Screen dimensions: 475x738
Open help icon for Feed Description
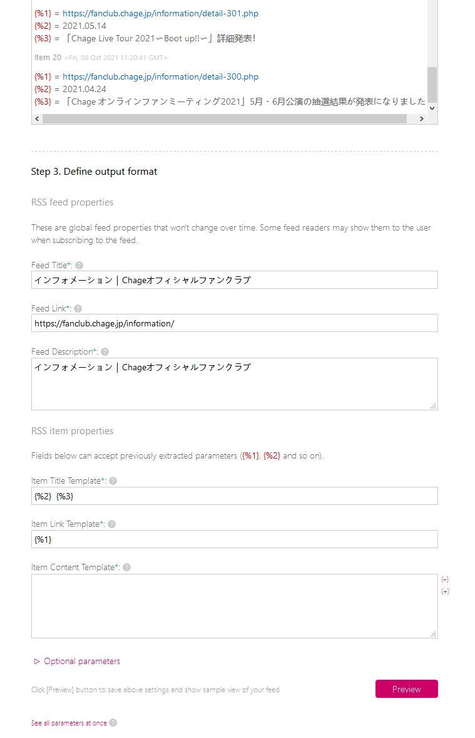coord(105,352)
